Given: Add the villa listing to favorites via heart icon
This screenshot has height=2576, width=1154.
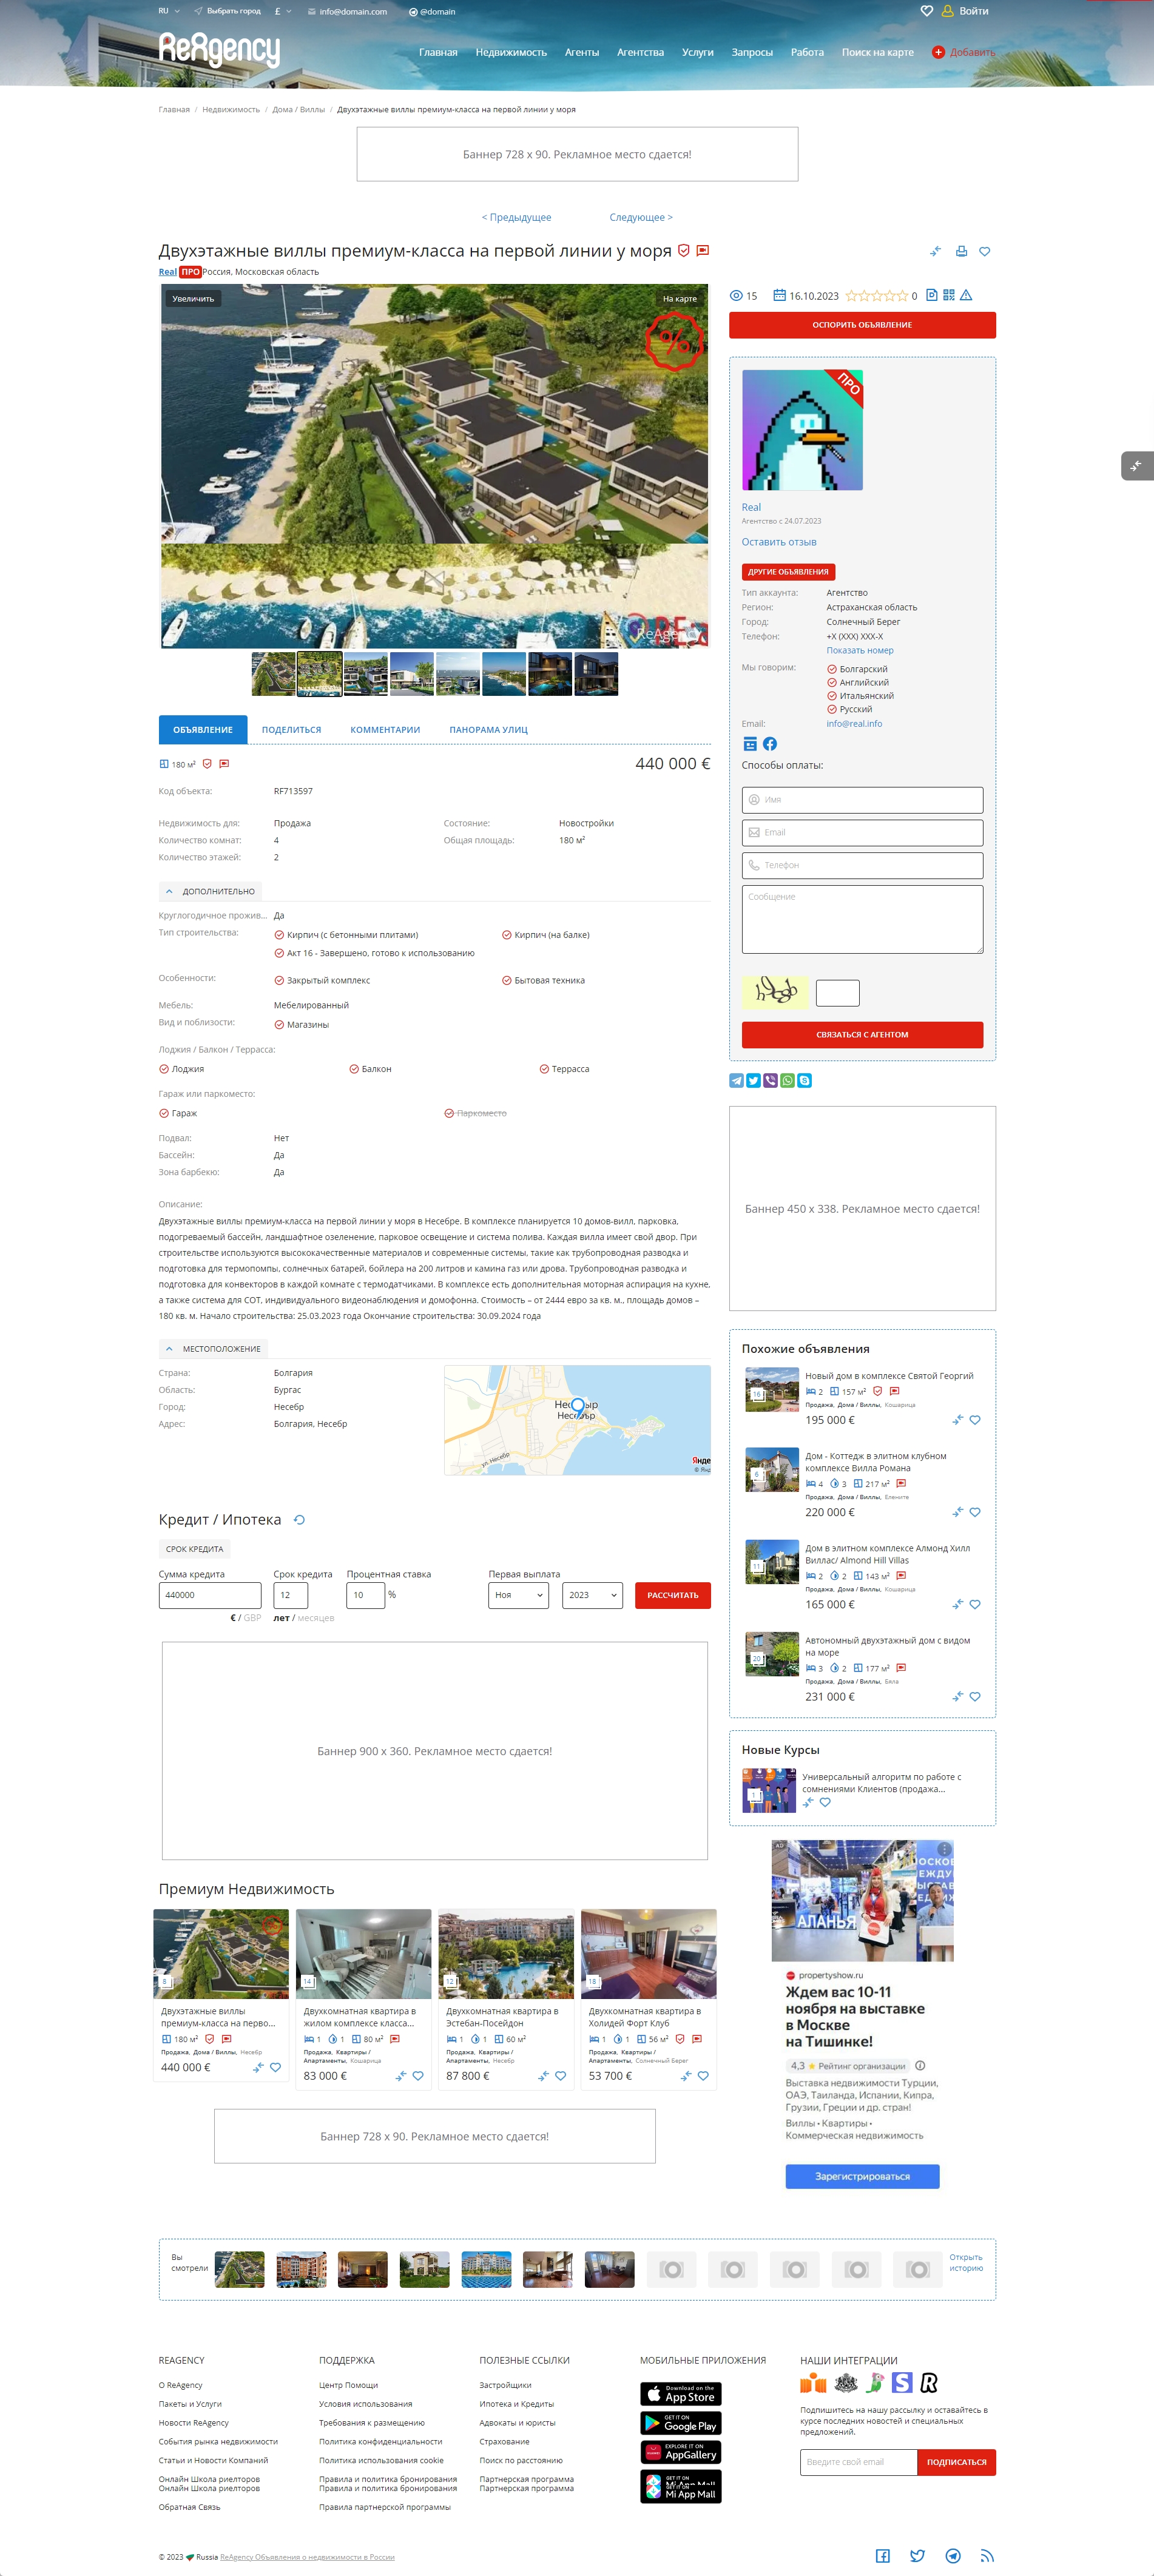Looking at the screenshot, I should click(x=985, y=251).
